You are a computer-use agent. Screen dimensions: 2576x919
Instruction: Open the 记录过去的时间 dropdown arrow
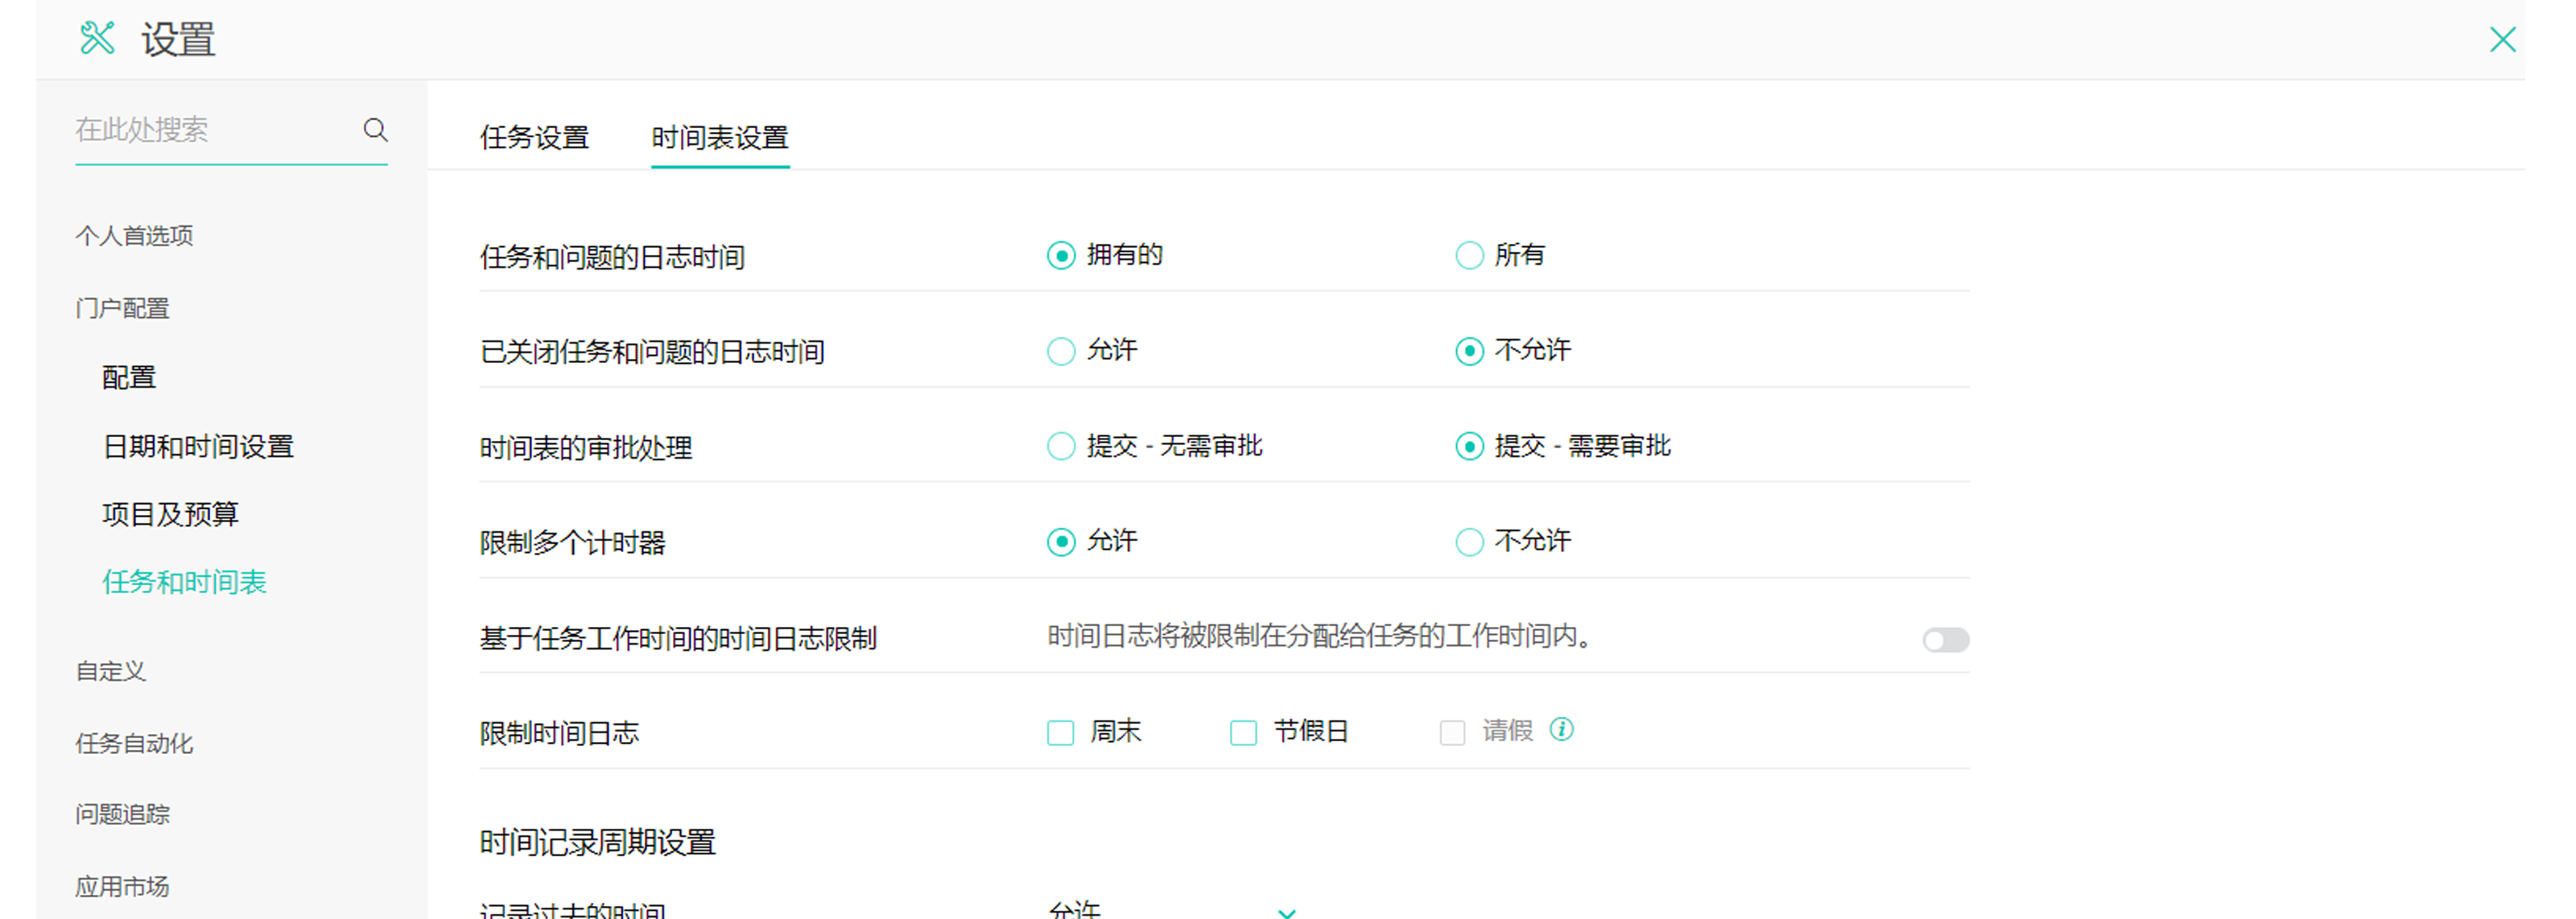click(x=1286, y=911)
